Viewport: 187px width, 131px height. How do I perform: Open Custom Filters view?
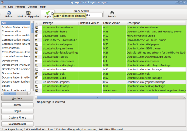17,118
